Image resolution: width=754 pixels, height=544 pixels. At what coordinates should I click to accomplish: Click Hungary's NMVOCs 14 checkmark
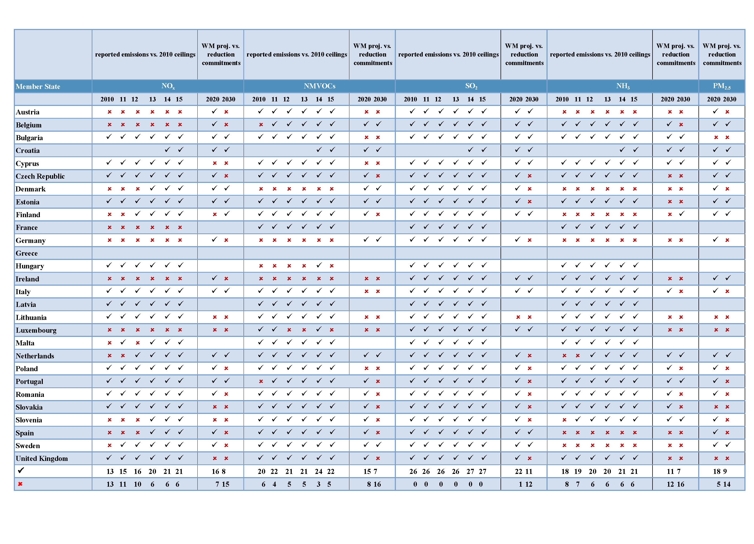[319, 265]
